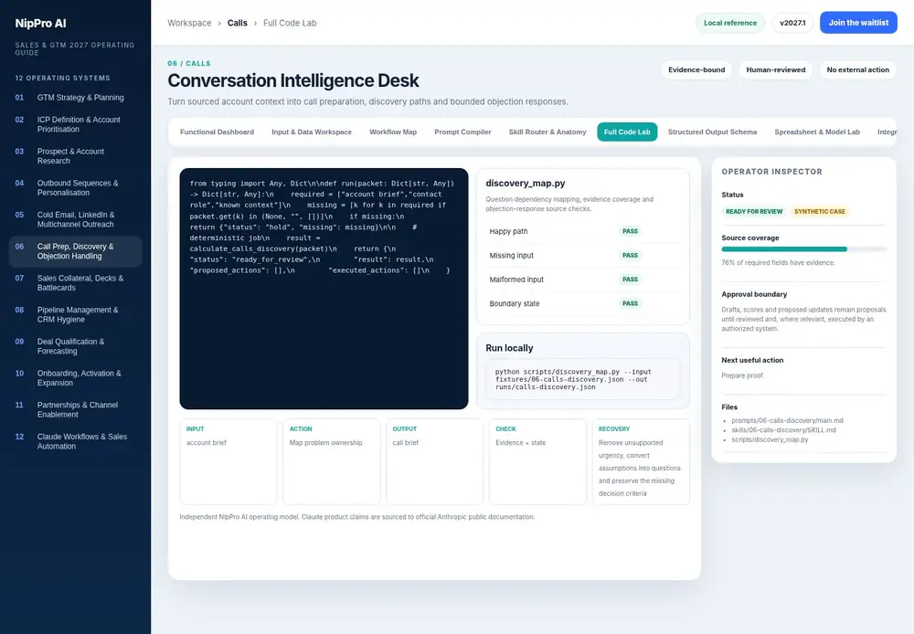Click the Calls breadcrumb
This screenshot has width=914, height=634.
point(238,23)
